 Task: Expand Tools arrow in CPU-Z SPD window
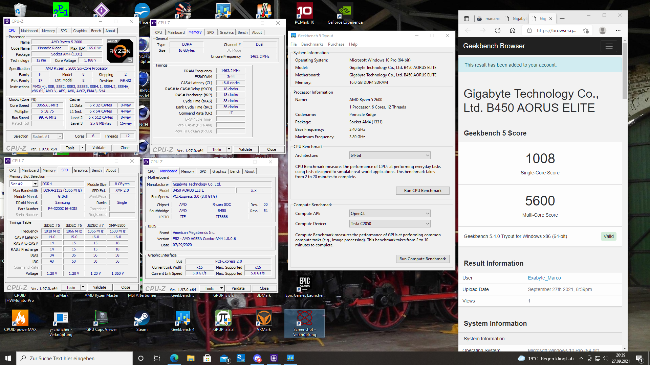point(83,287)
